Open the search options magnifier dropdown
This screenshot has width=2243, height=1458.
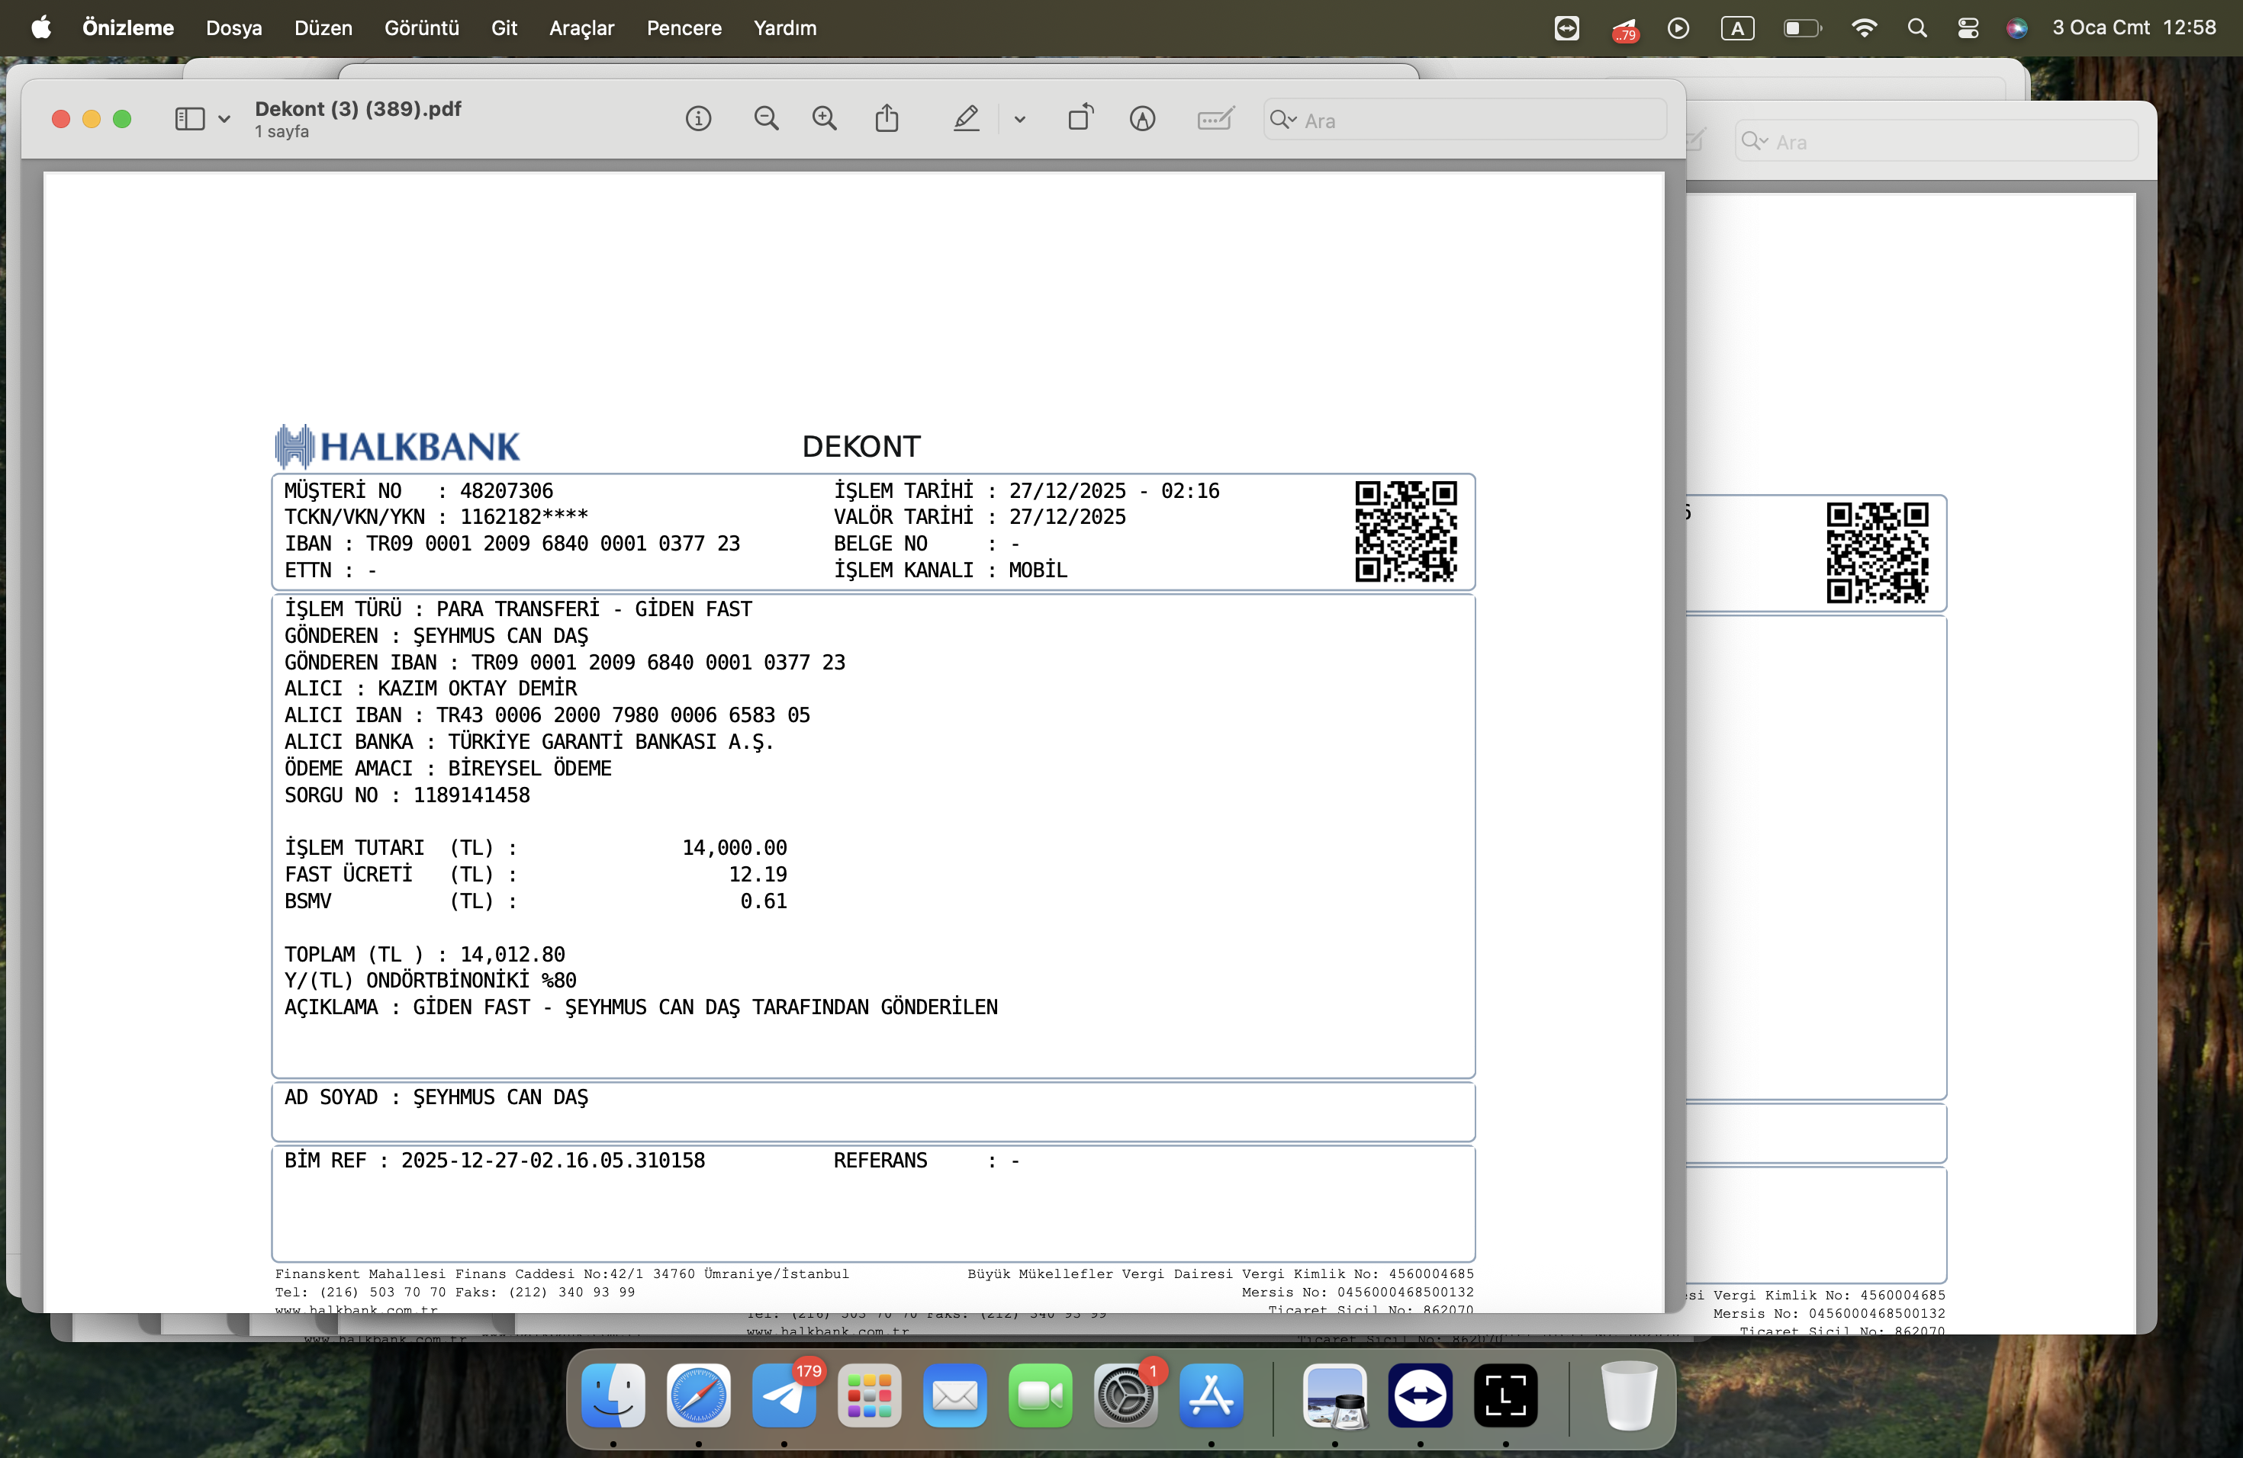click(1283, 120)
